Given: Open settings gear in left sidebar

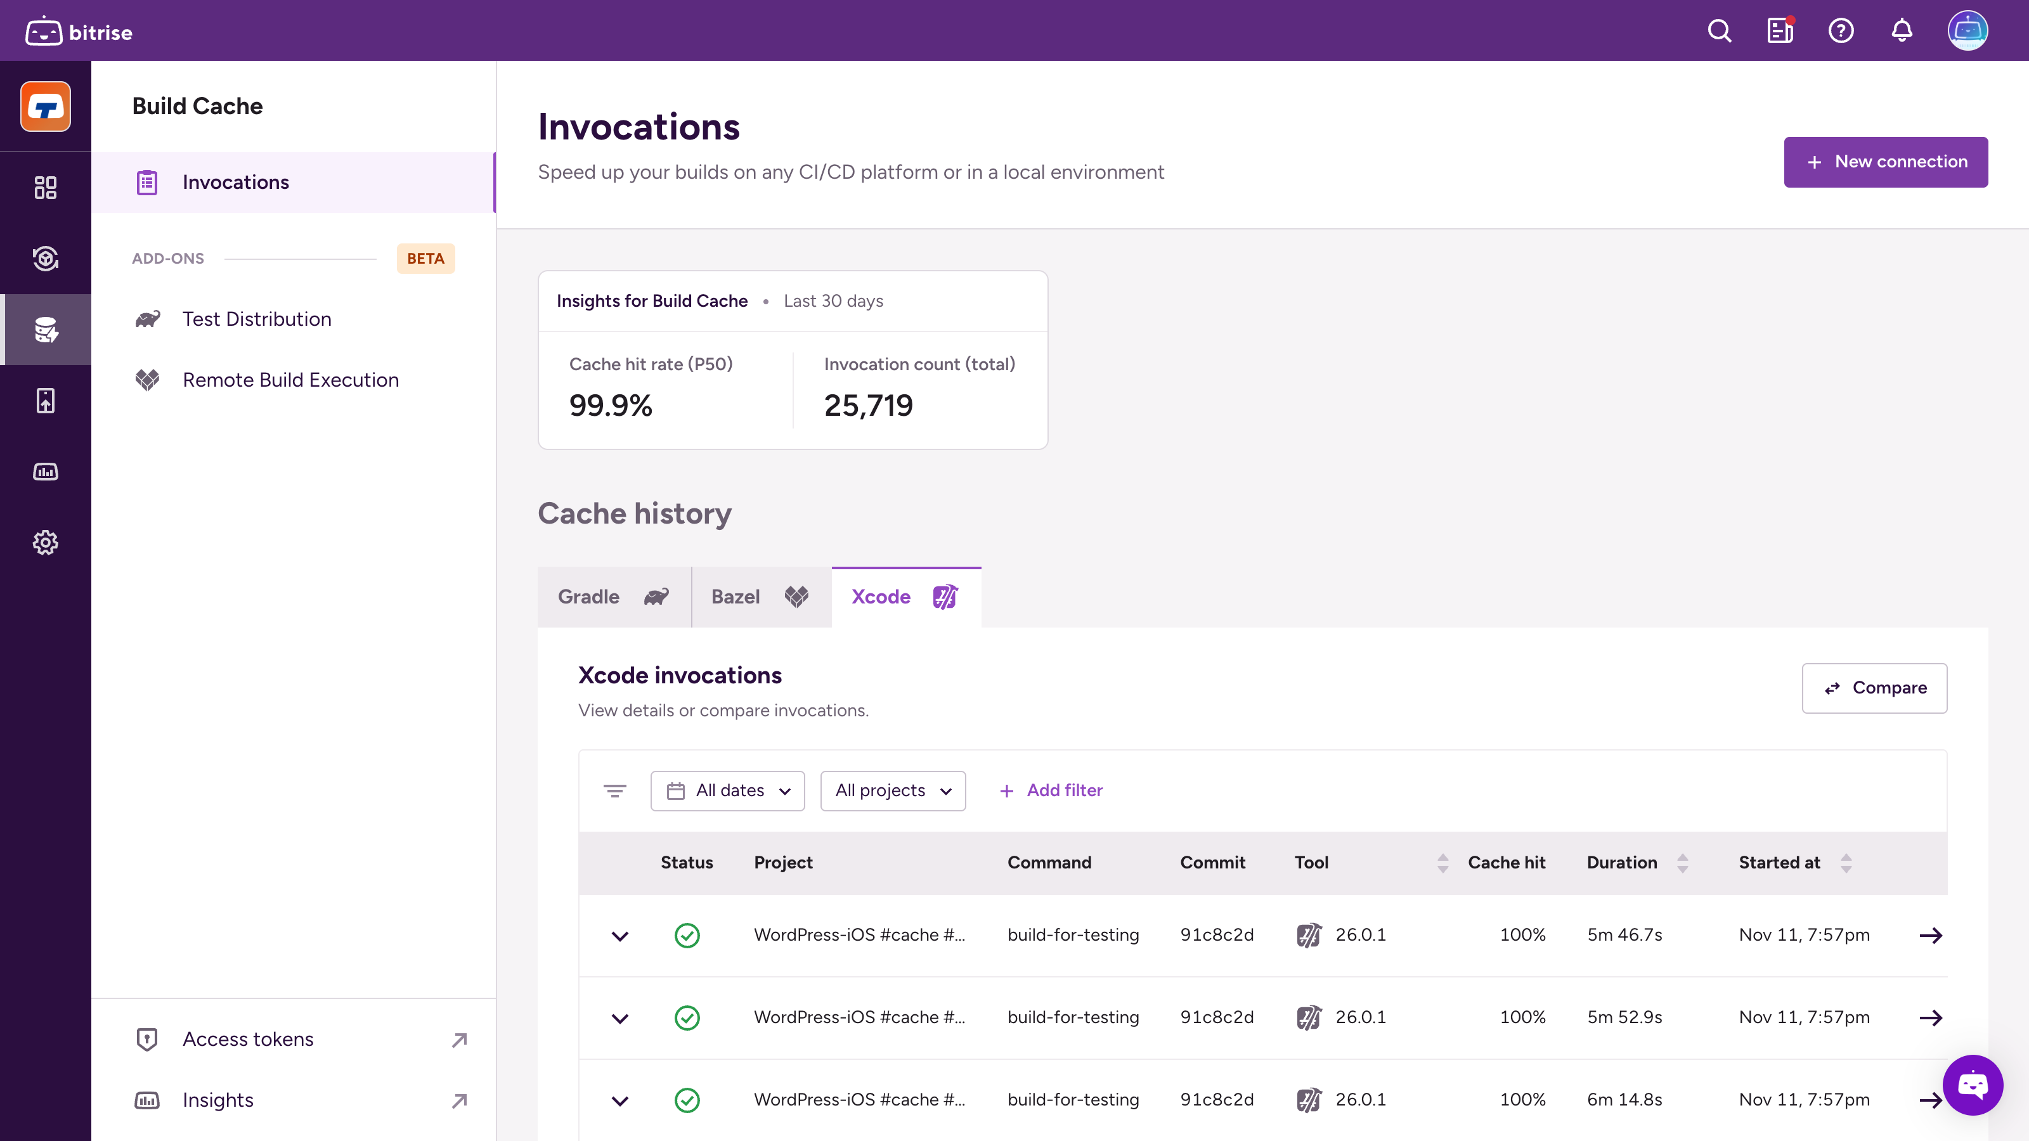Looking at the screenshot, I should pos(46,543).
